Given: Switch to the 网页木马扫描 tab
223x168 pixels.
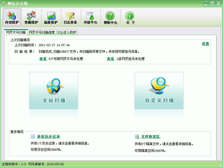Looking at the screenshot, I should [x=16, y=32].
